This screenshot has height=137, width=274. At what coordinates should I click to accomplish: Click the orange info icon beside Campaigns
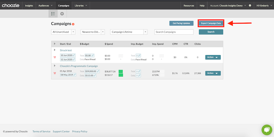[73, 24]
